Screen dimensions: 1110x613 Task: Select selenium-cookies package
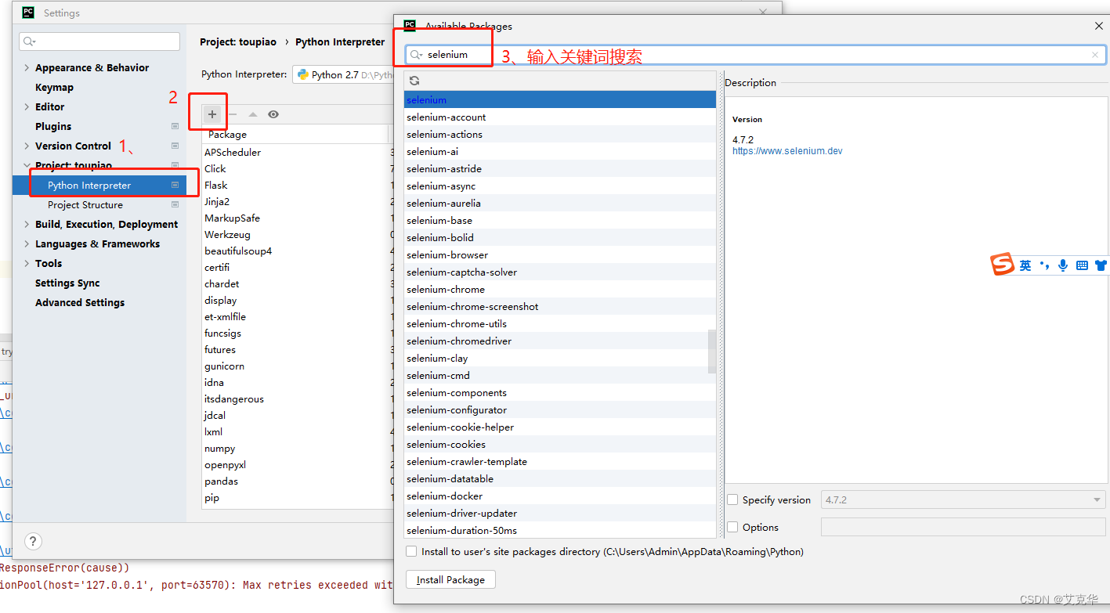point(560,445)
